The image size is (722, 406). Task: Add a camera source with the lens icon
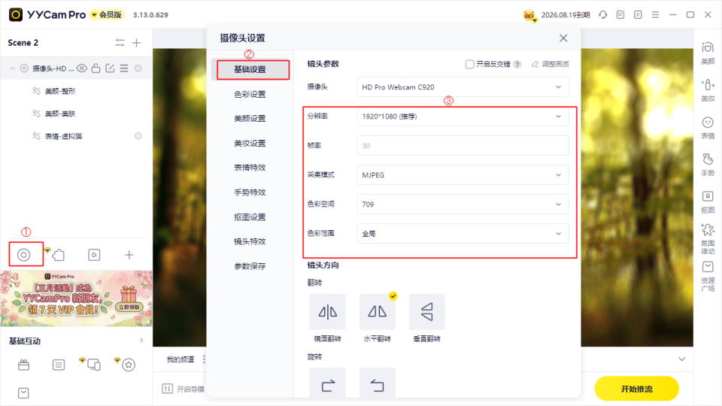click(24, 255)
